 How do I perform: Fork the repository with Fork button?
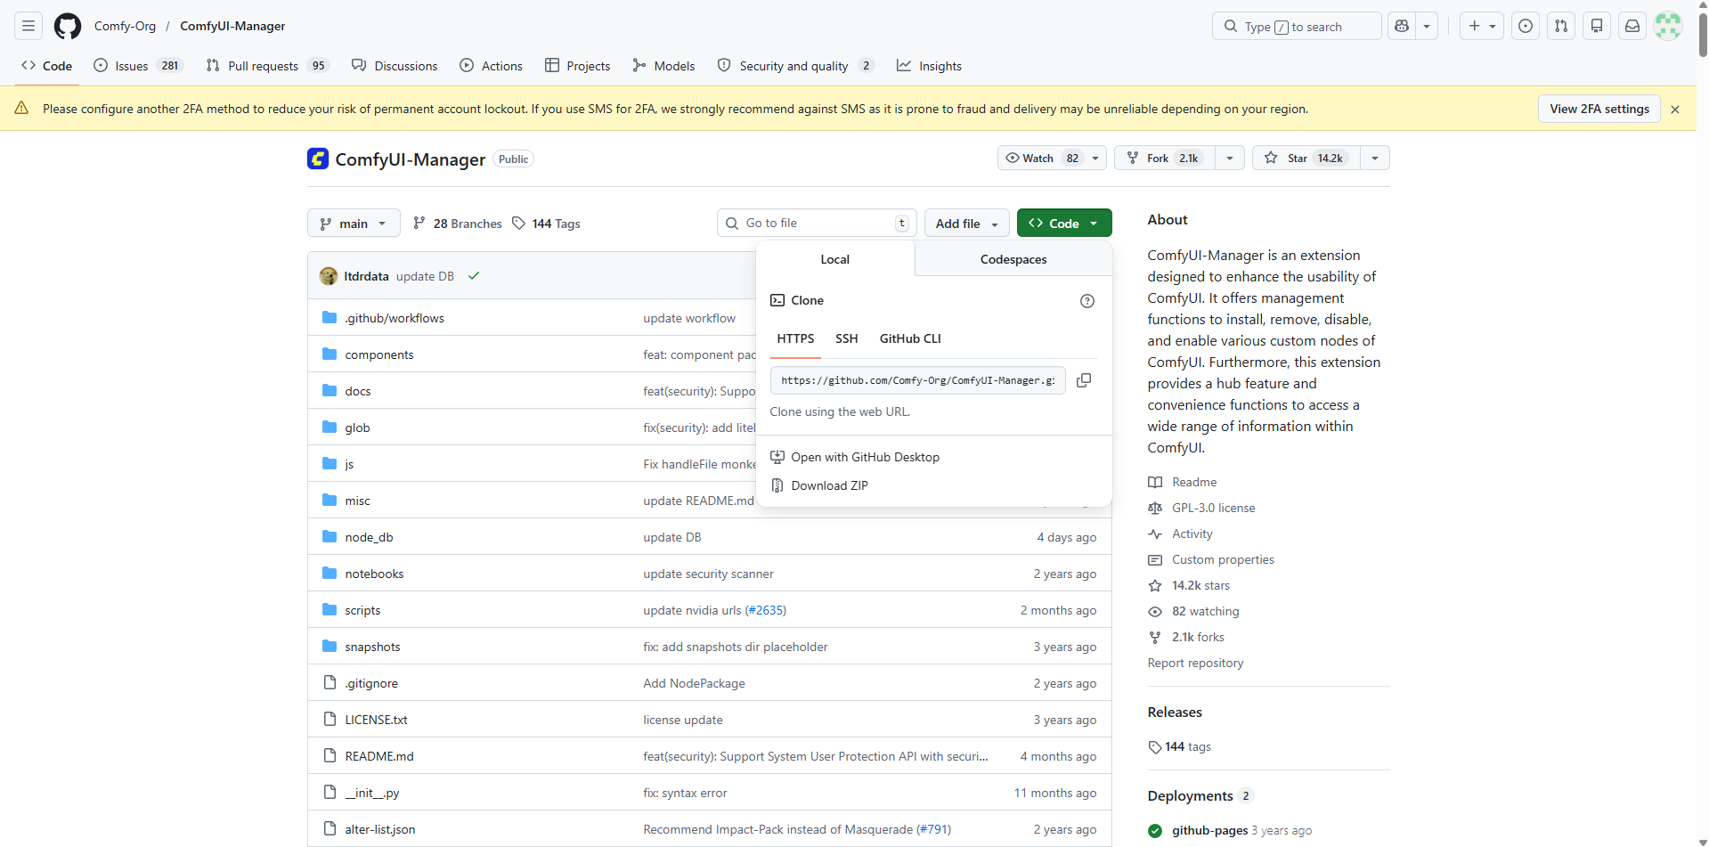click(x=1165, y=158)
